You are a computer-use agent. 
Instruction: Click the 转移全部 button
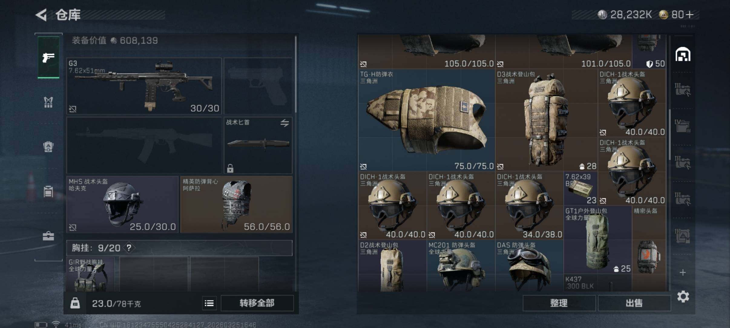click(x=257, y=303)
